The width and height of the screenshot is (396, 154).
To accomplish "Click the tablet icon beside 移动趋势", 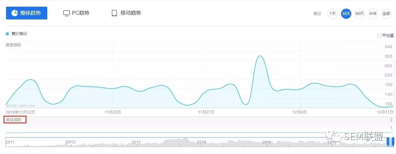I will coord(114,13).
